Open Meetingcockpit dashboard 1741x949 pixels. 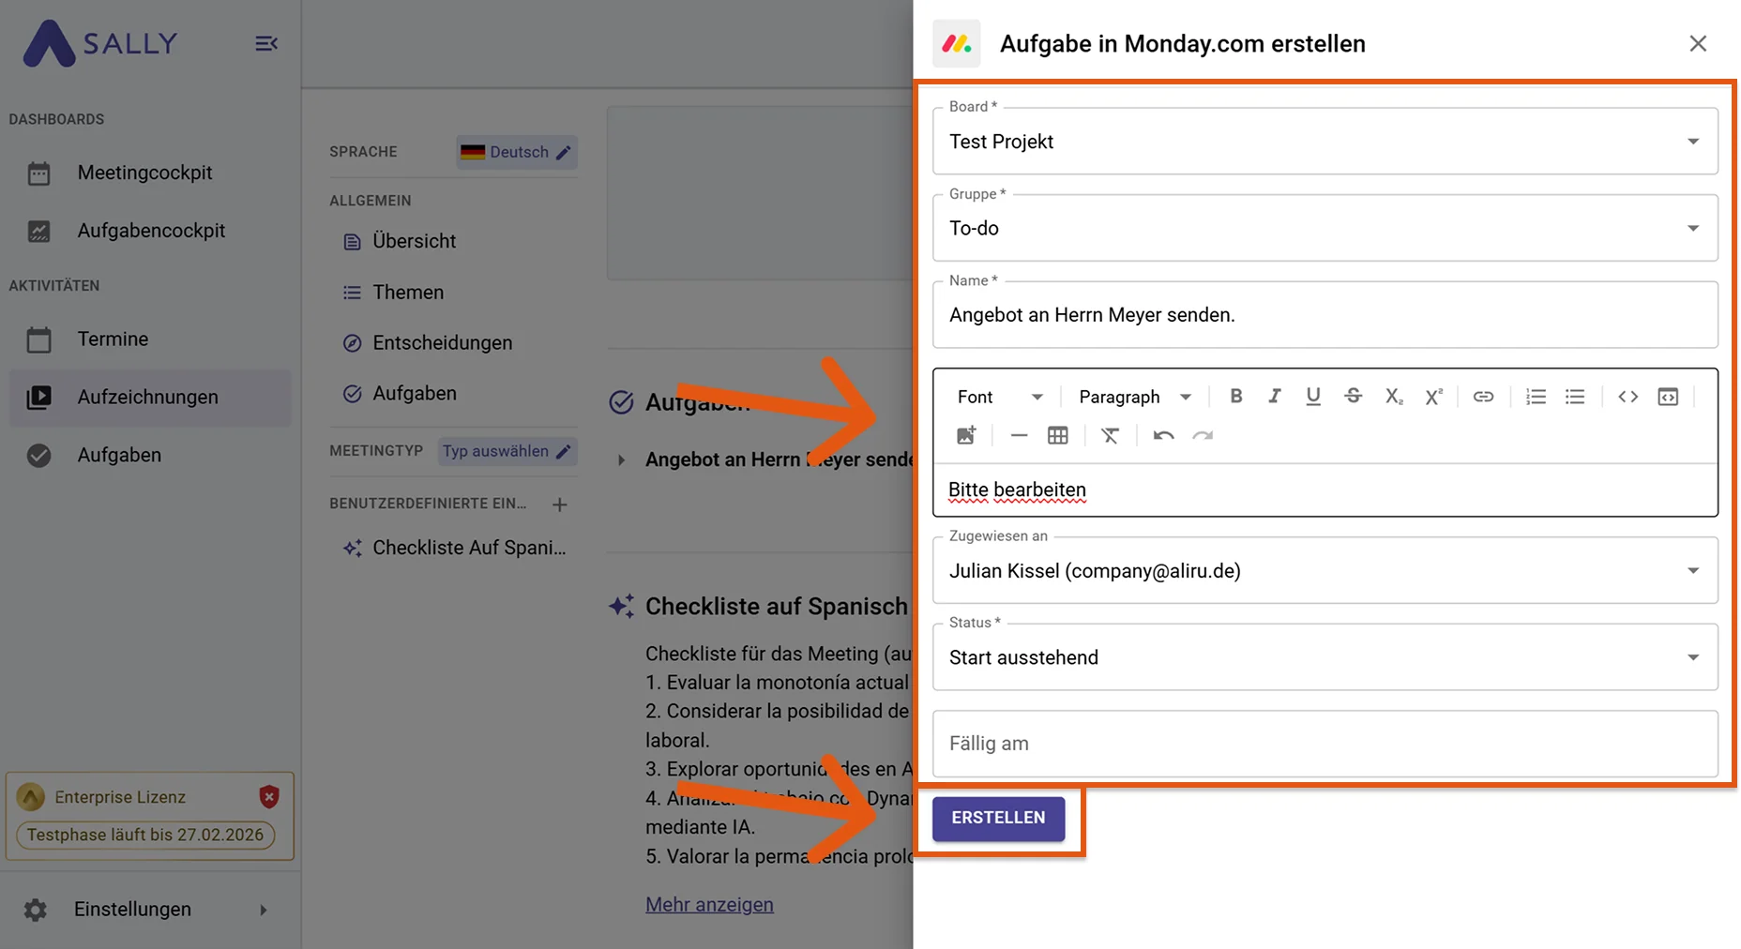pos(150,173)
